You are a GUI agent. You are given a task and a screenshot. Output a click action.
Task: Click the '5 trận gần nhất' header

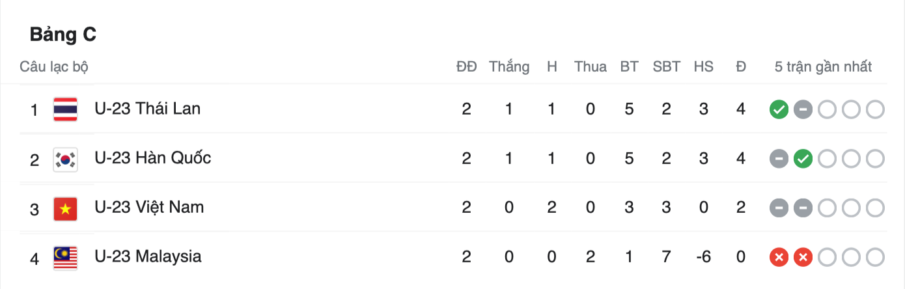(x=823, y=66)
